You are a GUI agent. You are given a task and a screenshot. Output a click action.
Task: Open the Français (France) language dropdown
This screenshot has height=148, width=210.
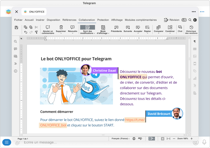click(120, 139)
